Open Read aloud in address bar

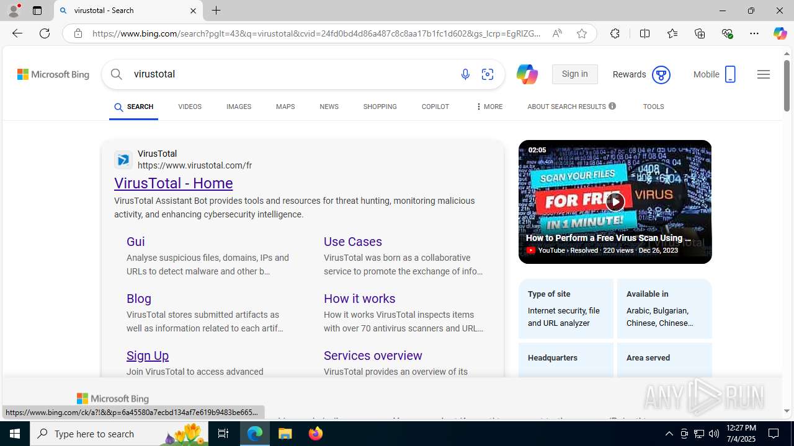[557, 33]
